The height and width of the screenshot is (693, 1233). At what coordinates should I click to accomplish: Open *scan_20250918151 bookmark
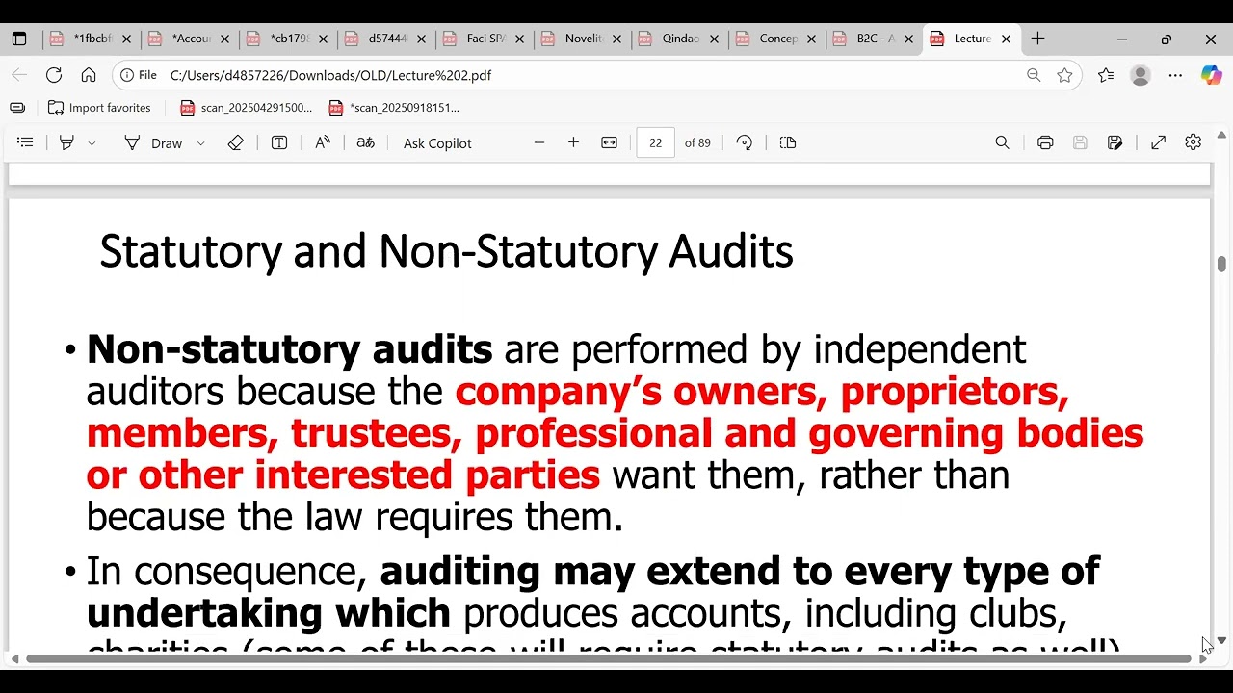point(394,108)
